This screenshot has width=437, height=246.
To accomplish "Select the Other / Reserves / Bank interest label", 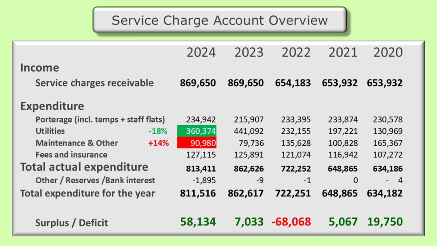I will click(95, 180).
